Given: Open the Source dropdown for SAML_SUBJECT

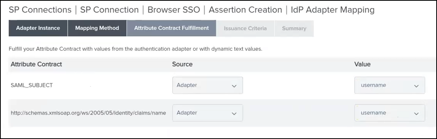Looking at the screenshot, I should pos(208,85).
